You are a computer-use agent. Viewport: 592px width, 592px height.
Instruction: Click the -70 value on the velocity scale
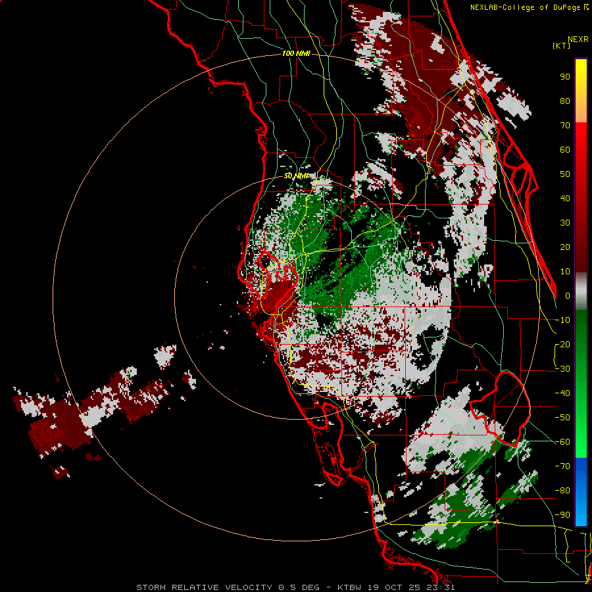562,466
